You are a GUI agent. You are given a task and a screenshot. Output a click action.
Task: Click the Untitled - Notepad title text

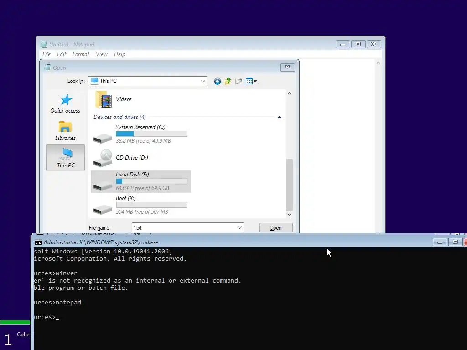(72, 45)
